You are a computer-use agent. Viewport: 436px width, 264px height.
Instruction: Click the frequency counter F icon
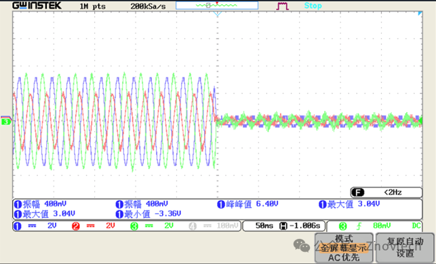pos(358,192)
